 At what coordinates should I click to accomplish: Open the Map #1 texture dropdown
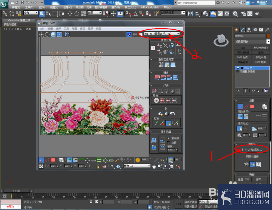[162, 34]
